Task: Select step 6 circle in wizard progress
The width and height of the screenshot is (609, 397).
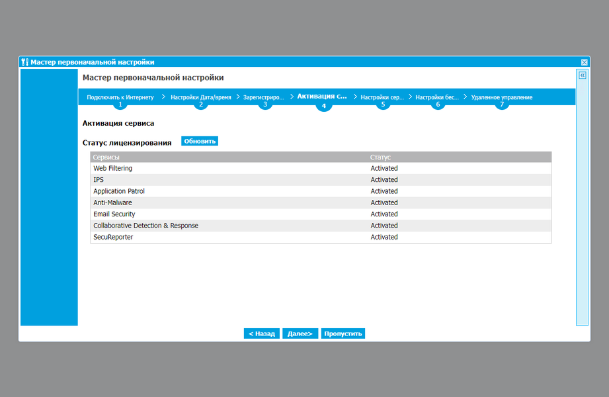Action: [x=438, y=104]
